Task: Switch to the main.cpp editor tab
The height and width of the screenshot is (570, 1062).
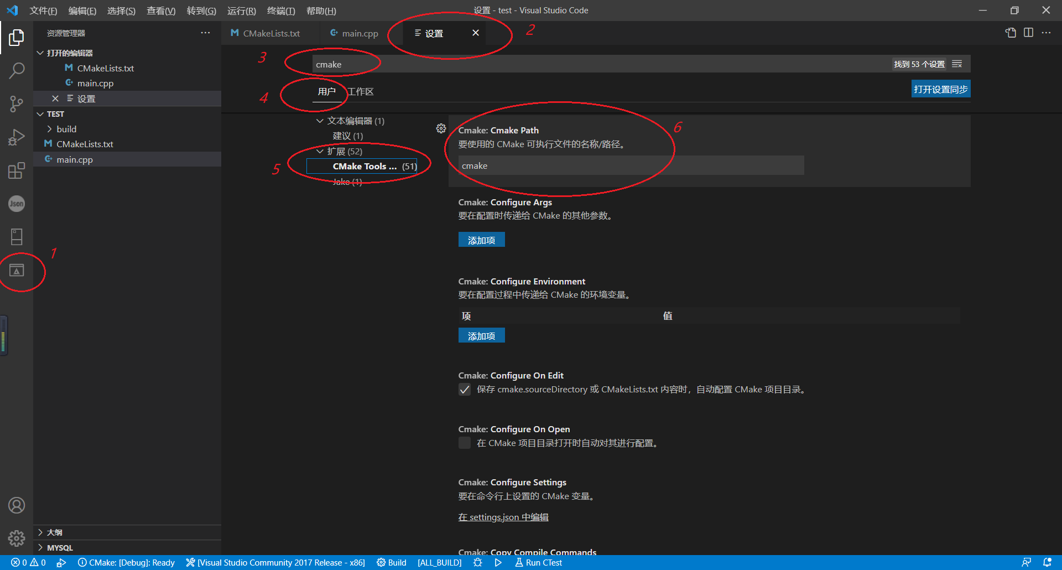Action: click(x=360, y=33)
